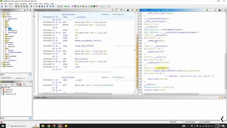Toggle navigation by Function (F) icon
Viewport: 227px width, 128px height.
click(x=48, y=6)
